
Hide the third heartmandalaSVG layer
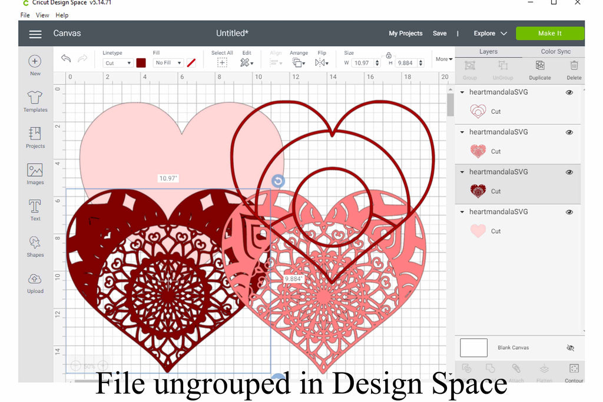pyautogui.click(x=569, y=172)
